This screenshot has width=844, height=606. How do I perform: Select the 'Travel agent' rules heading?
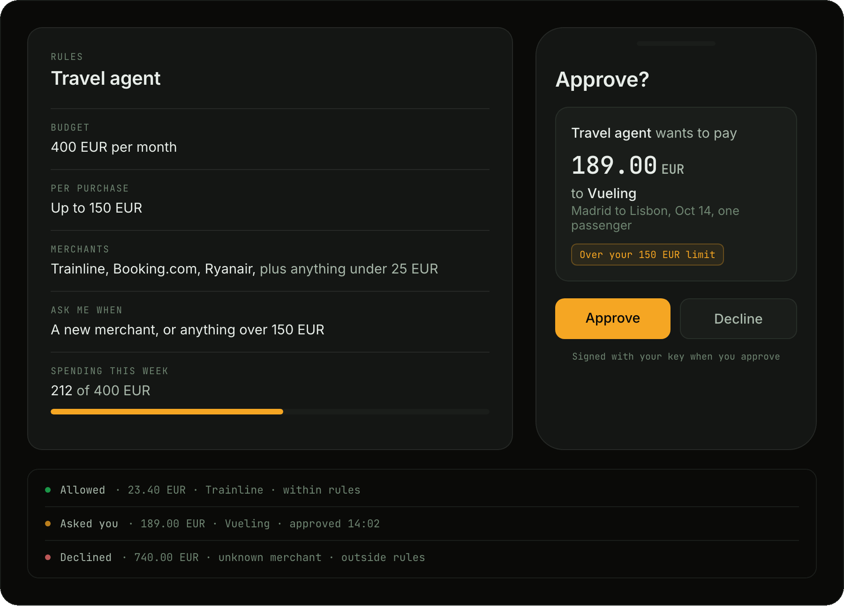[105, 79]
